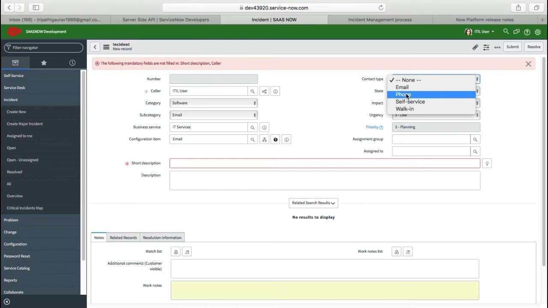Viewport: 548px width, 308px height.
Task: Open the More Options ellipsis in the header
Action: pyautogui.click(x=497, y=47)
